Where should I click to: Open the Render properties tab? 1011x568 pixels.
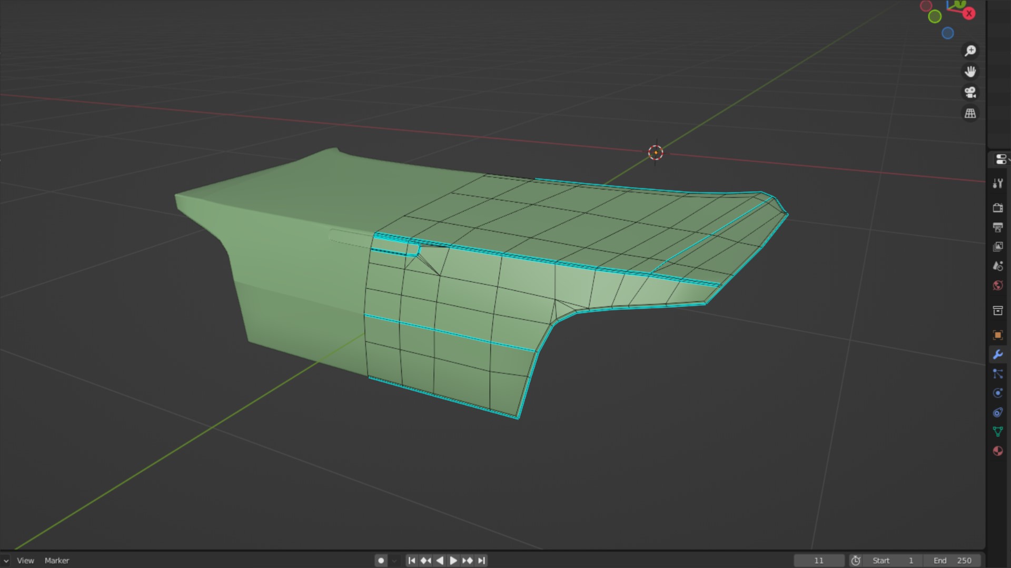click(x=998, y=208)
